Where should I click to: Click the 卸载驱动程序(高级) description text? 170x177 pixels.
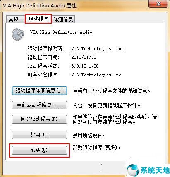click(96, 148)
